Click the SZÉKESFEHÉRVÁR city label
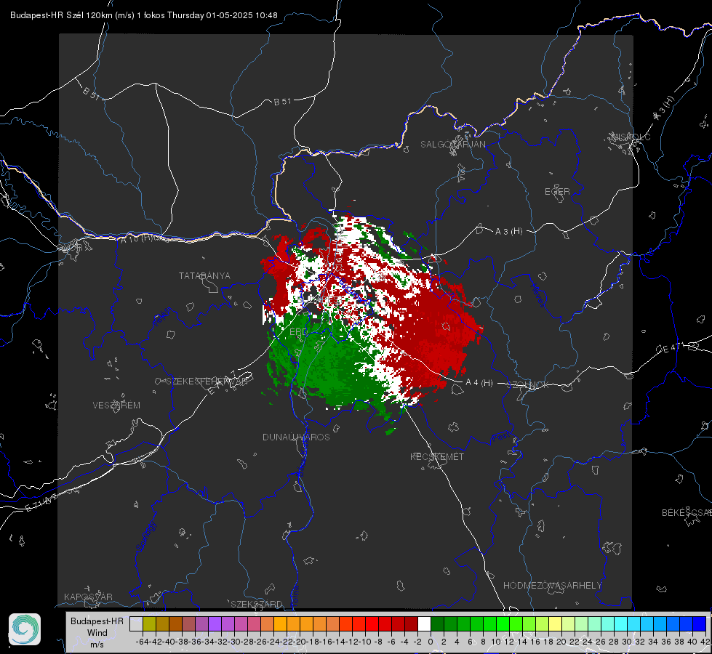The image size is (712, 654). (x=206, y=381)
